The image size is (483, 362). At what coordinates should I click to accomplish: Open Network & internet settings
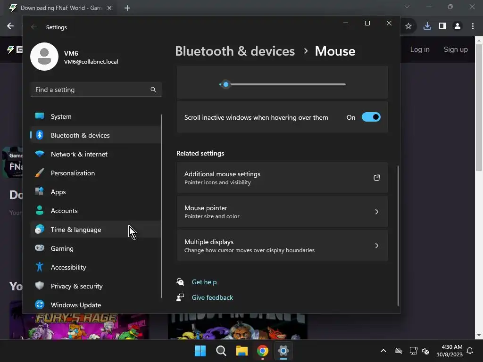(x=95, y=154)
